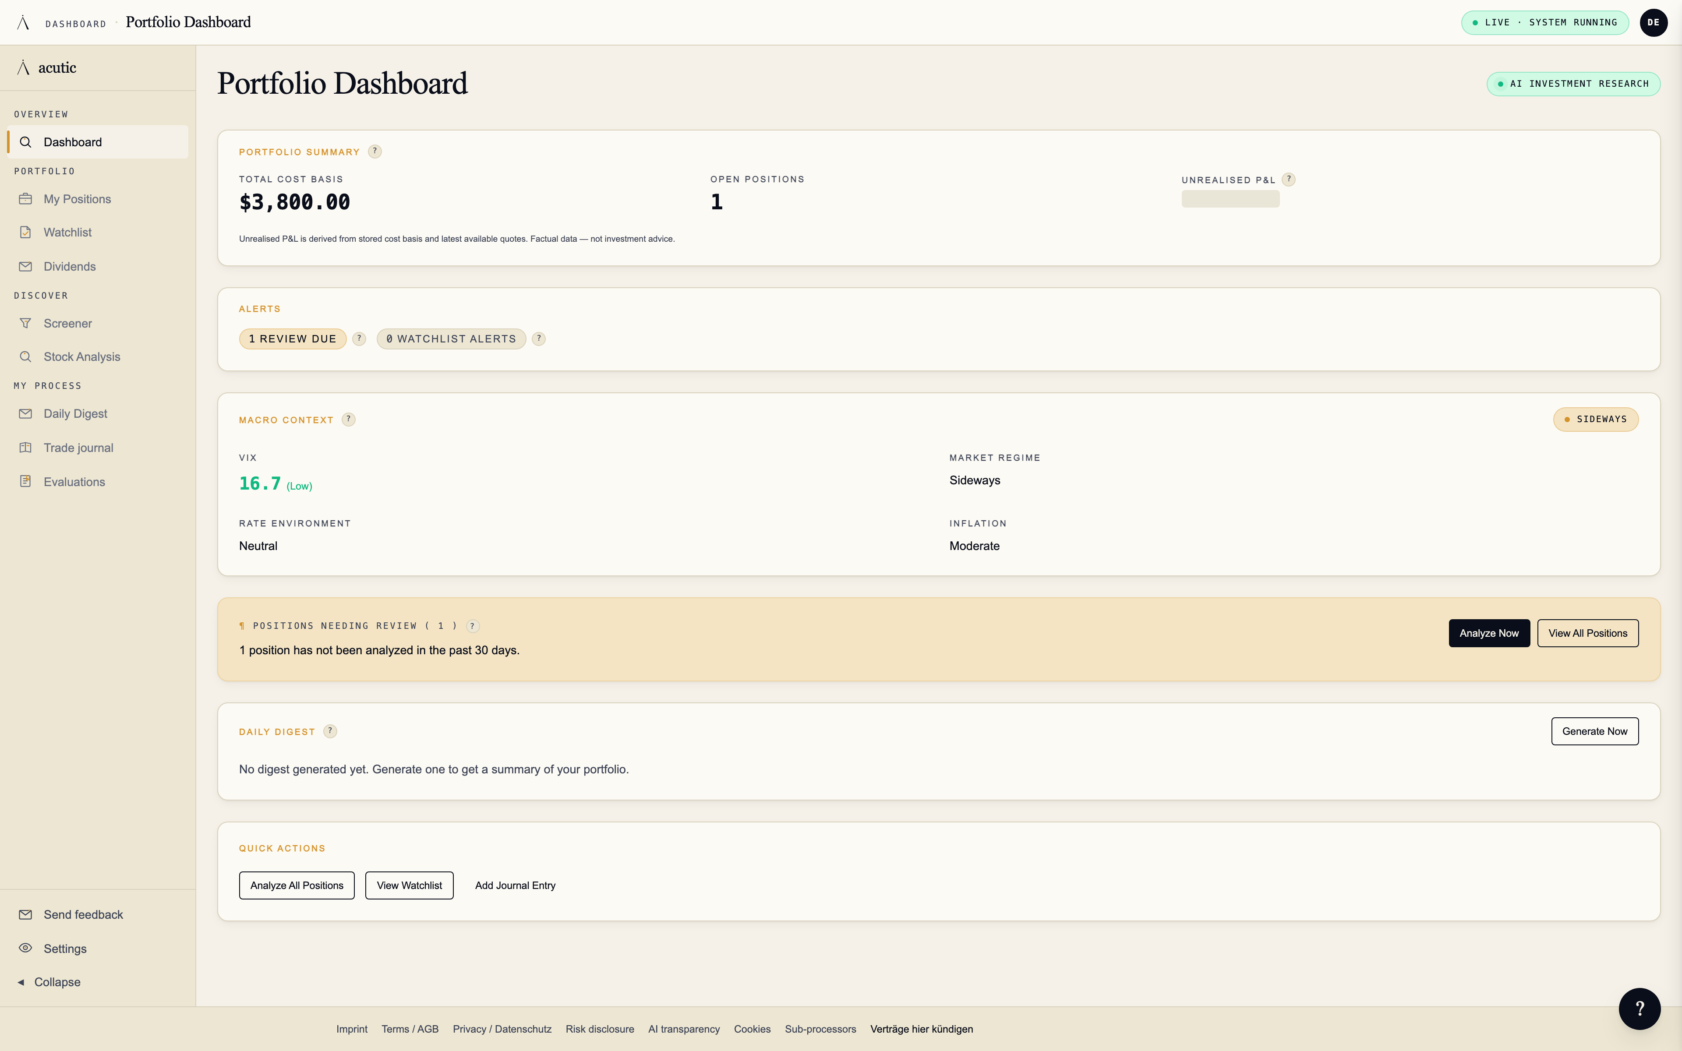The width and height of the screenshot is (1682, 1051).
Task: Click the 1 Review Due badge
Action: 293,339
